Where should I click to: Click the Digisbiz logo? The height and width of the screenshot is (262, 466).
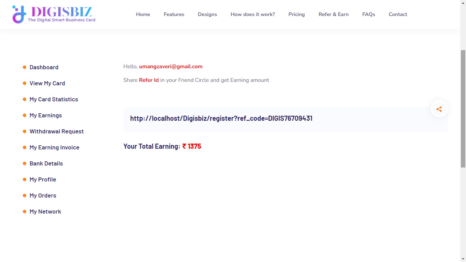tap(54, 14)
